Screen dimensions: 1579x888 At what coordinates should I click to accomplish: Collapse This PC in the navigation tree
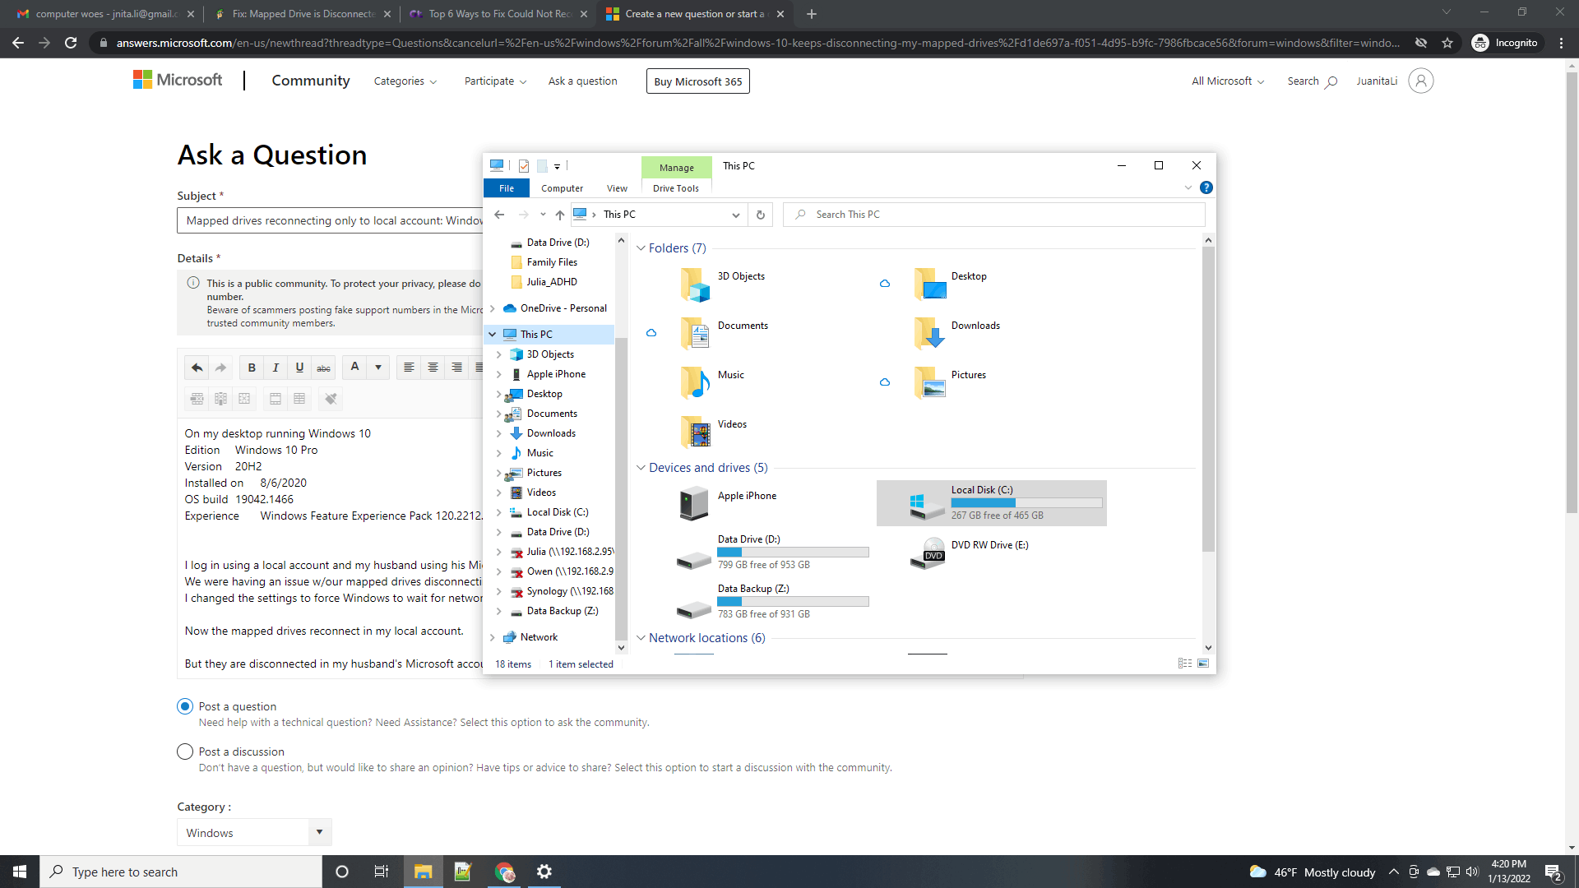point(493,334)
